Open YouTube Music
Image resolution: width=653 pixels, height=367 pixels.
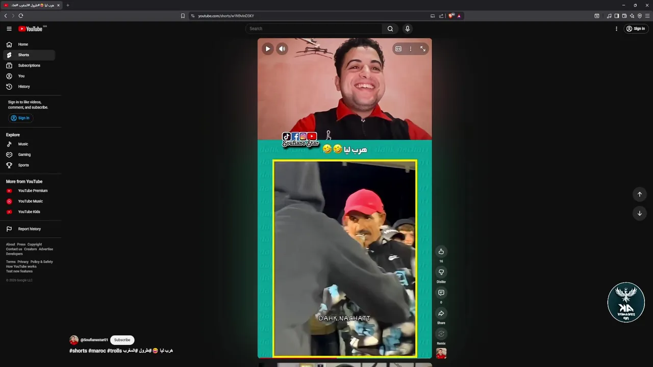tap(29, 201)
